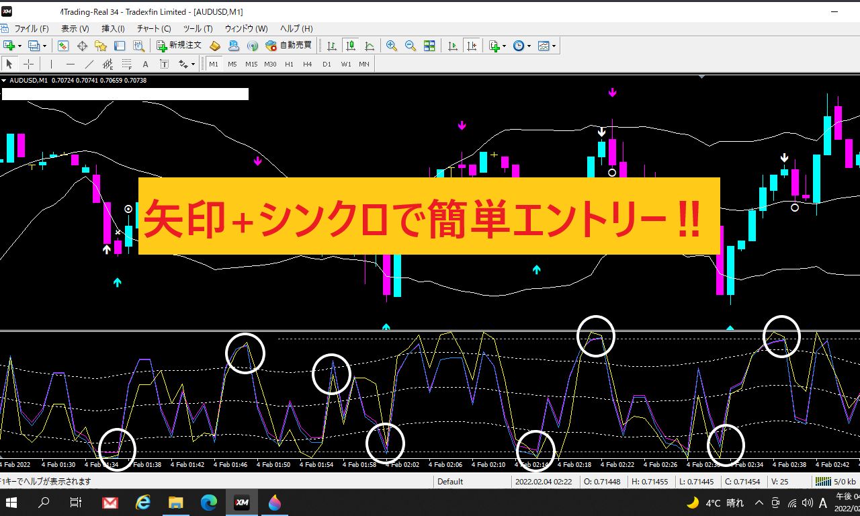
Task: Switch to candlestick chart display
Action: click(x=350, y=46)
